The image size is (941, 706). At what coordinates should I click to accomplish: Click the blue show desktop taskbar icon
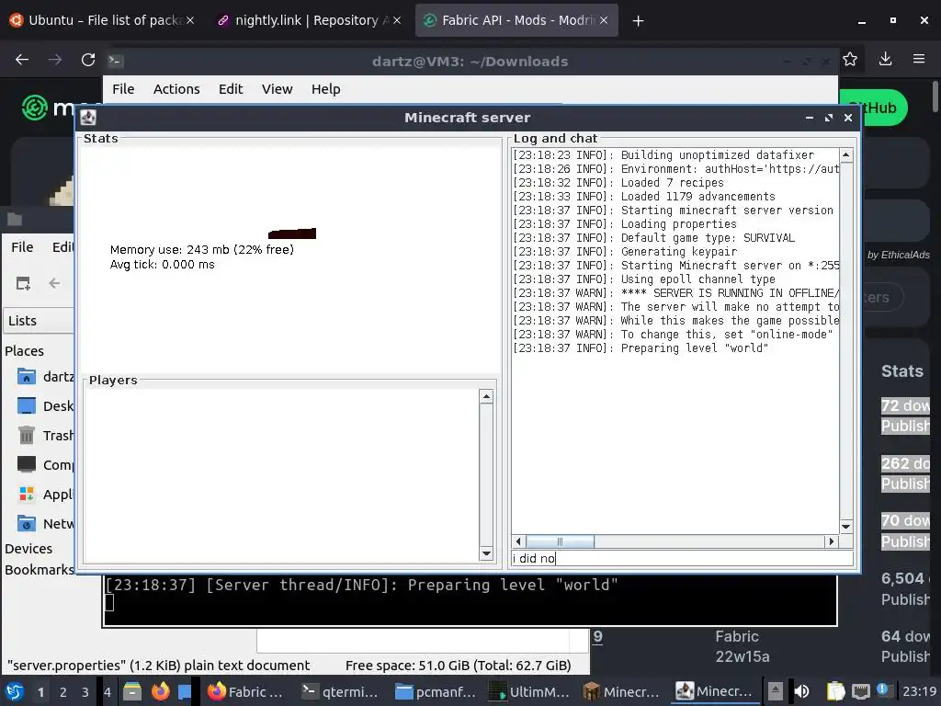(x=185, y=691)
